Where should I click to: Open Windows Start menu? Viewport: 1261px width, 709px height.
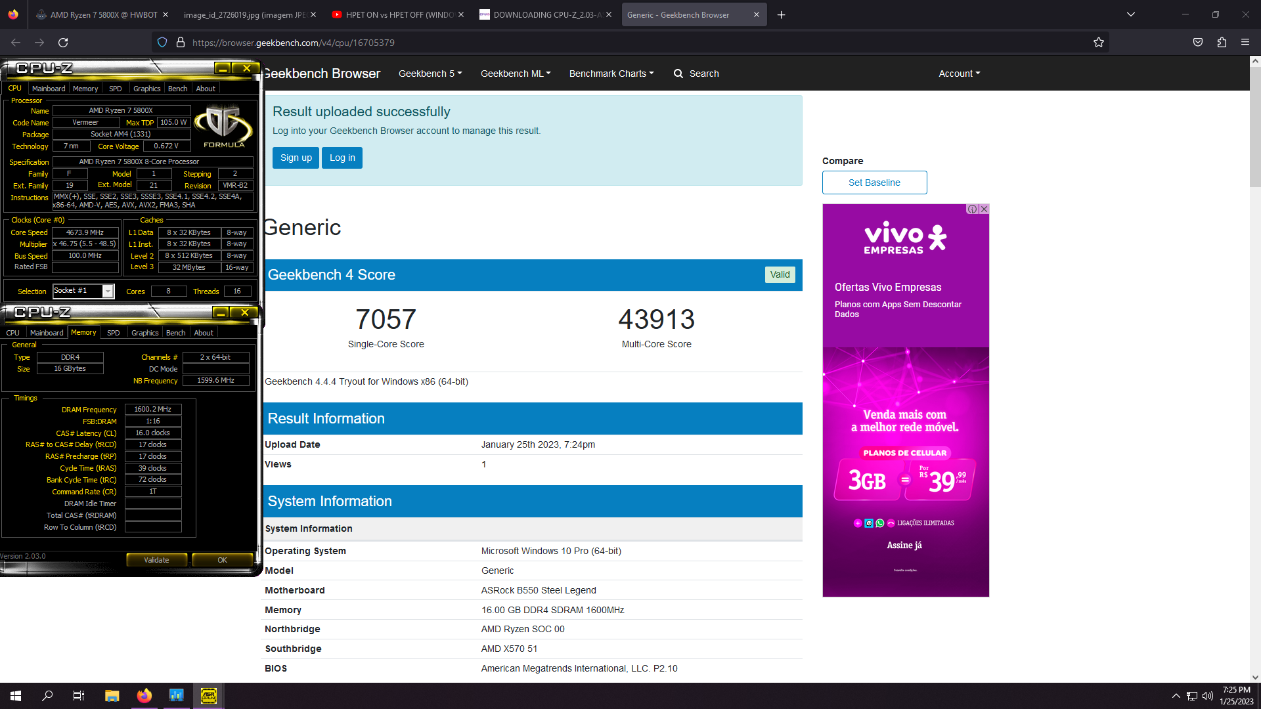pos(16,696)
